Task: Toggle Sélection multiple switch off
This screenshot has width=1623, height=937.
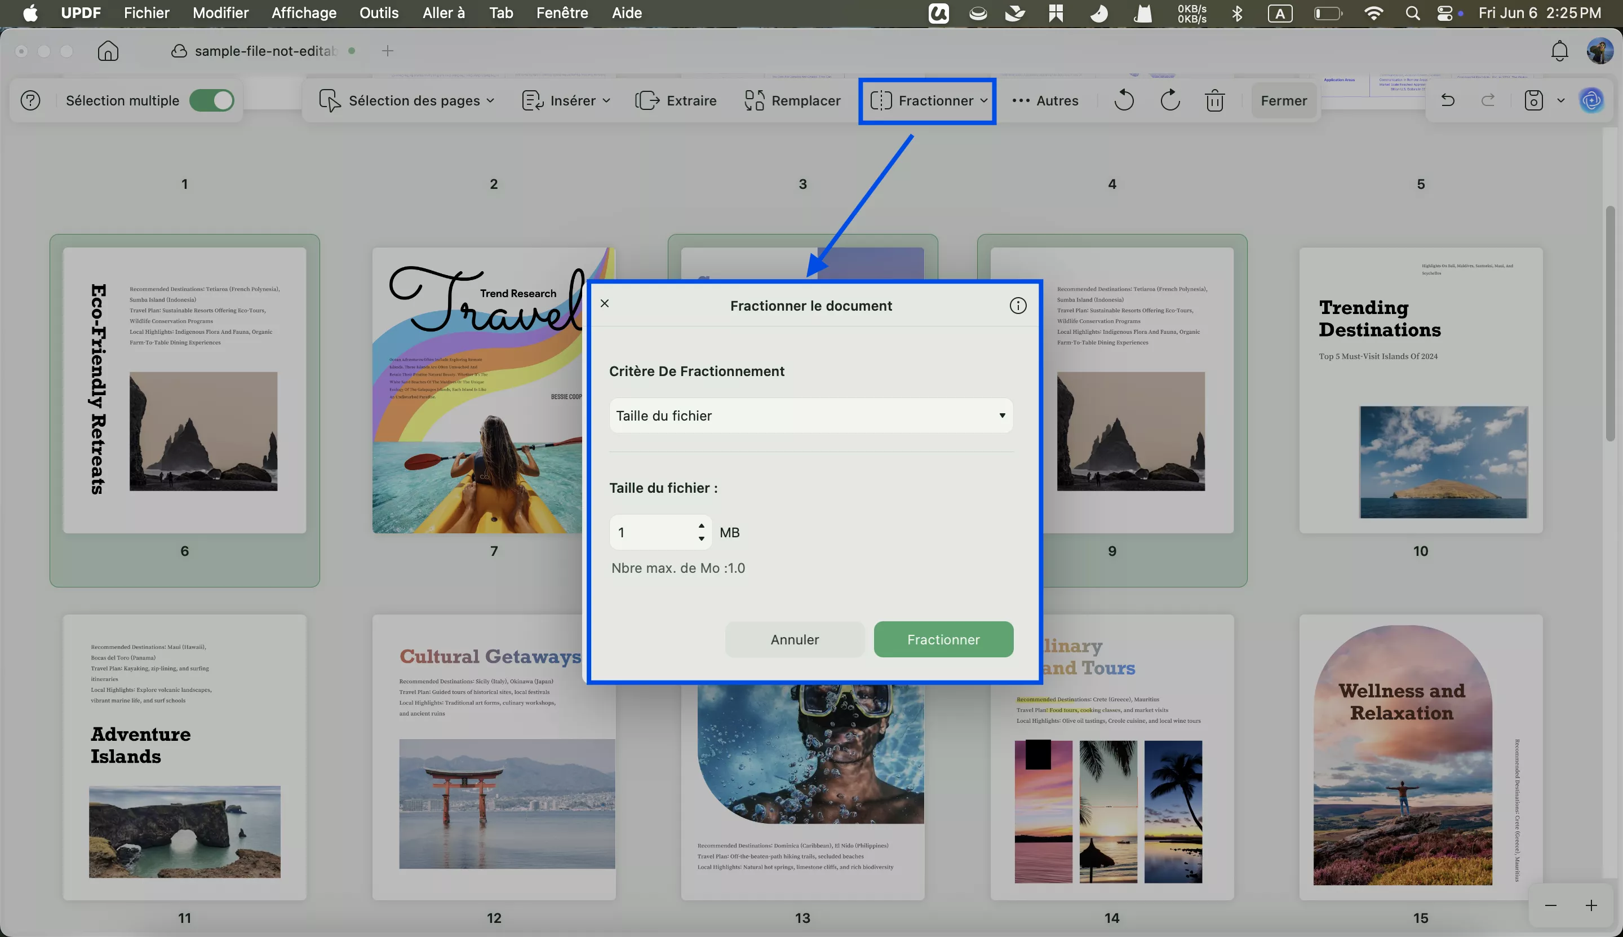Action: pyautogui.click(x=212, y=100)
